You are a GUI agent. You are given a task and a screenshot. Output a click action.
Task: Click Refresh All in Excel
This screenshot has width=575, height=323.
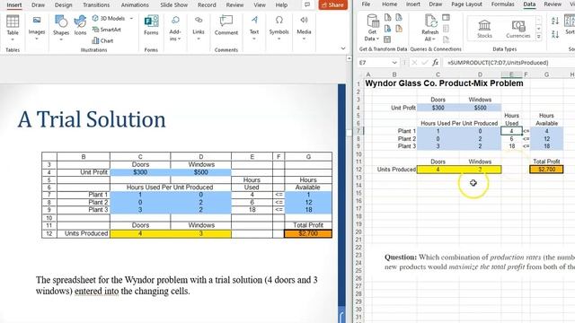pyautogui.click(x=430, y=28)
